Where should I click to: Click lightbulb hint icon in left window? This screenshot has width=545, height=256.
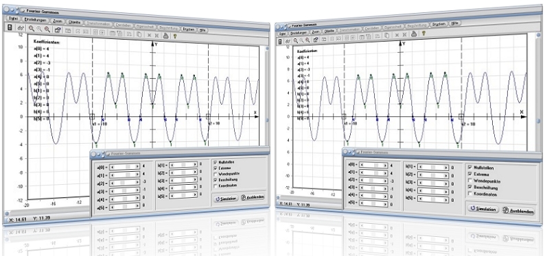pyautogui.click(x=175, y=36)
